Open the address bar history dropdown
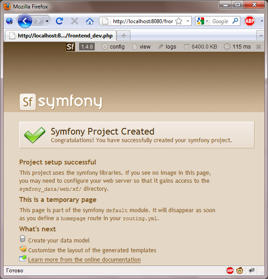This screenshot has height=279, width=268. point(188,21)
